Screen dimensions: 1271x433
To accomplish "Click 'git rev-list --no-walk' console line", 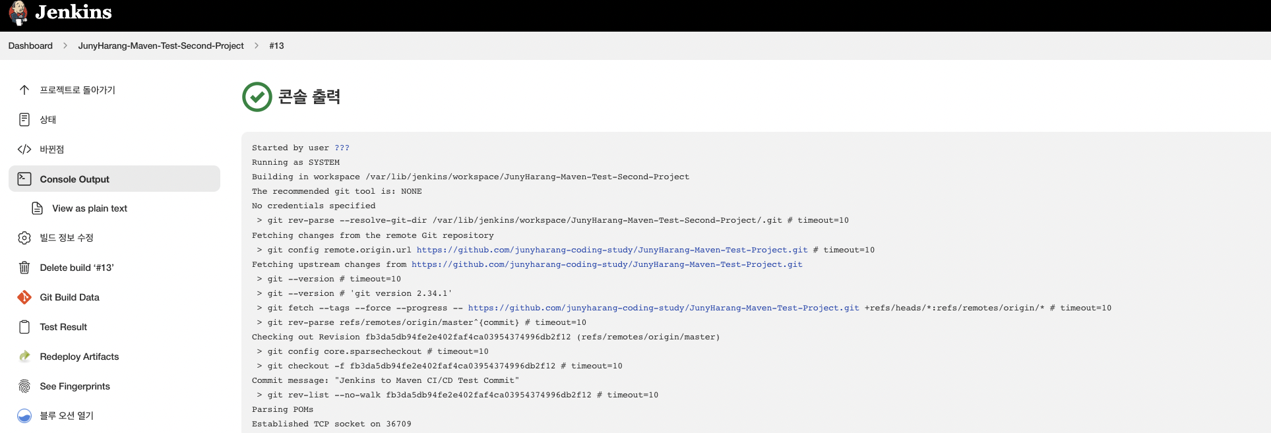I will [458, 395].
